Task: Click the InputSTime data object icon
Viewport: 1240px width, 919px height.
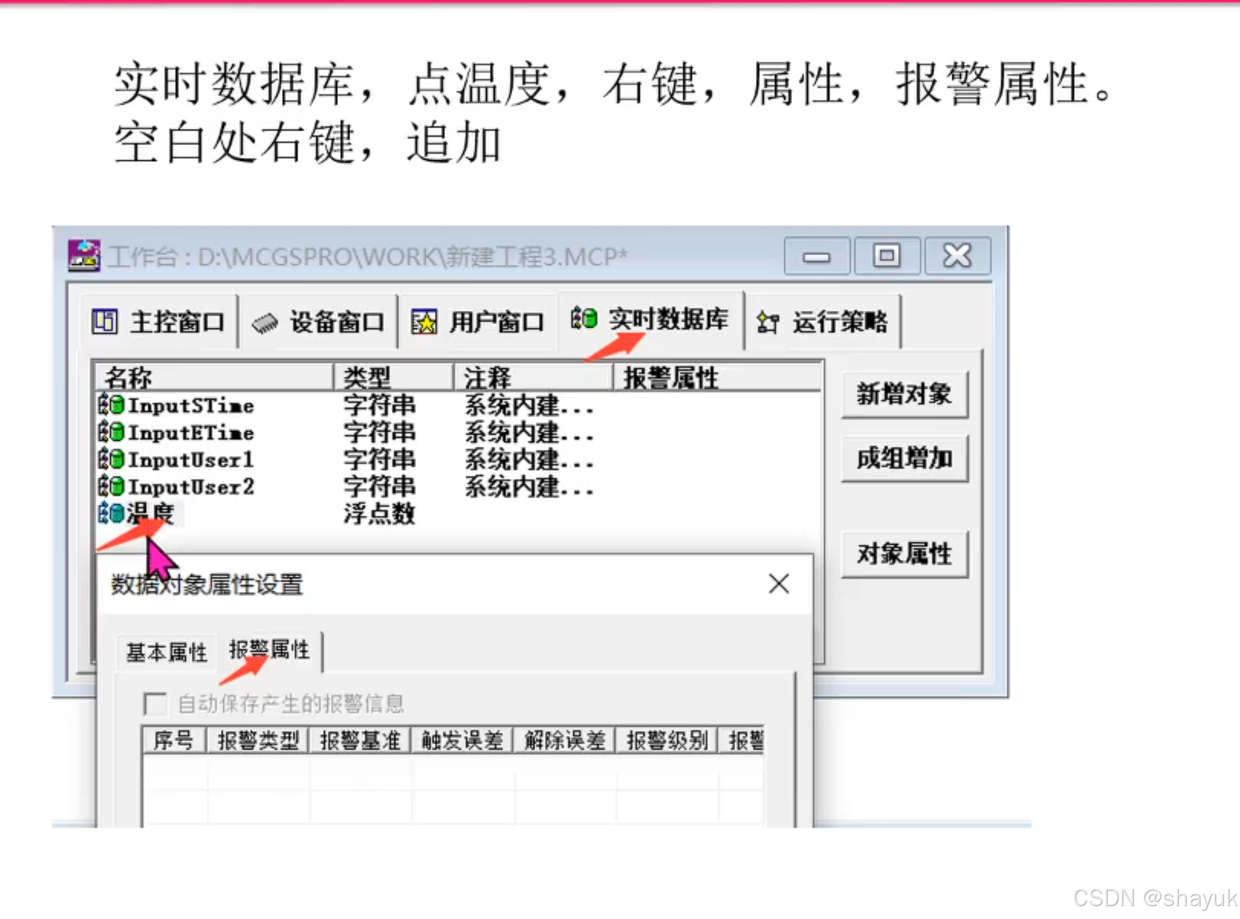Action: point(111,405)
